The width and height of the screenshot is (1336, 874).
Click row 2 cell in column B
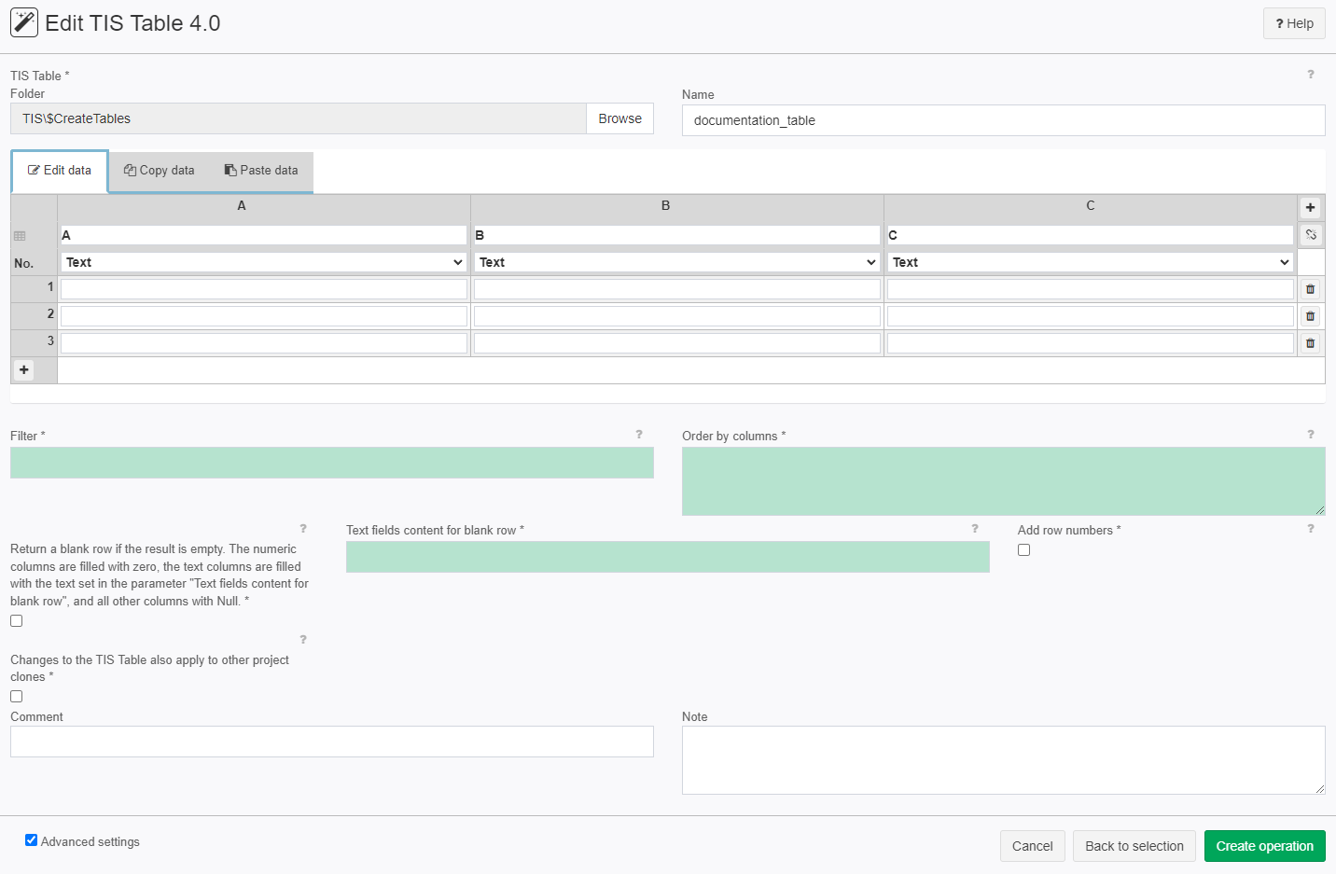pyautogui.click(x=676, y=316)
